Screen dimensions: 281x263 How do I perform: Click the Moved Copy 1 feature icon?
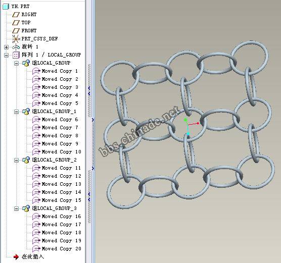point(36,71)
